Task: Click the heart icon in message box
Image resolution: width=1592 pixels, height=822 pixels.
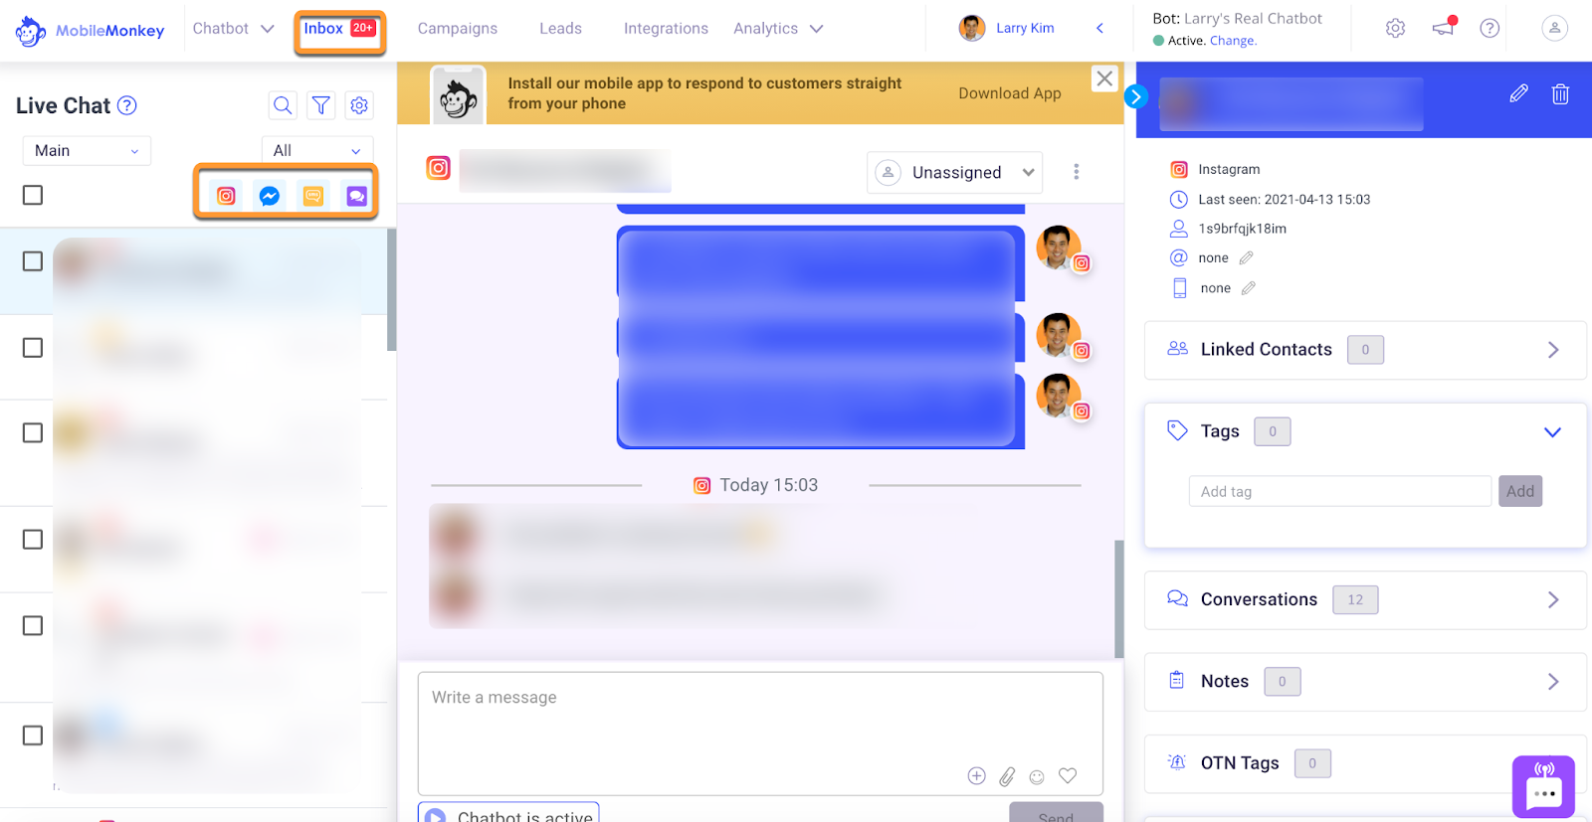Action: 1068,776
